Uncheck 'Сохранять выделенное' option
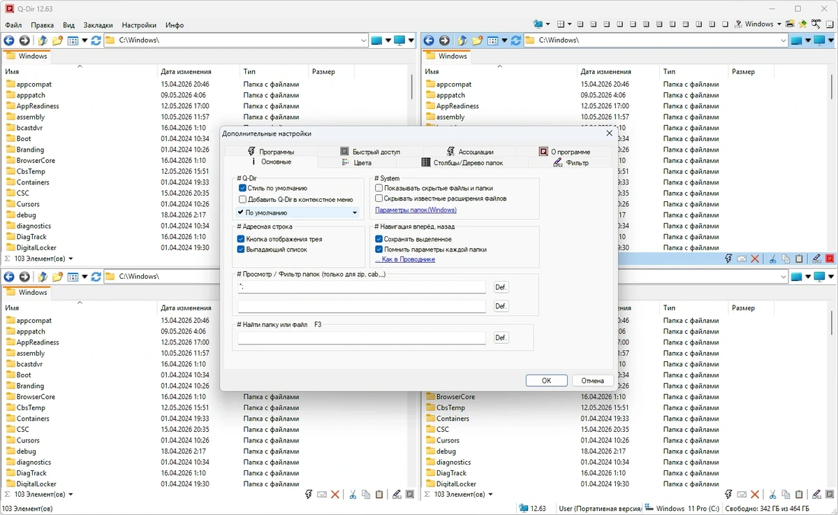 pyautogui.click(x=379, y=239)
